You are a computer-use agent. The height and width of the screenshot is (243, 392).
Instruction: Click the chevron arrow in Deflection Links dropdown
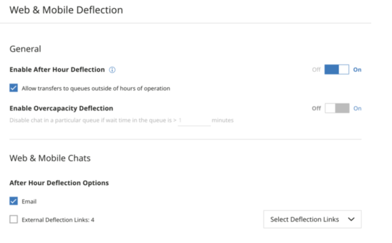pyautogui.click(x=351, y=219)
